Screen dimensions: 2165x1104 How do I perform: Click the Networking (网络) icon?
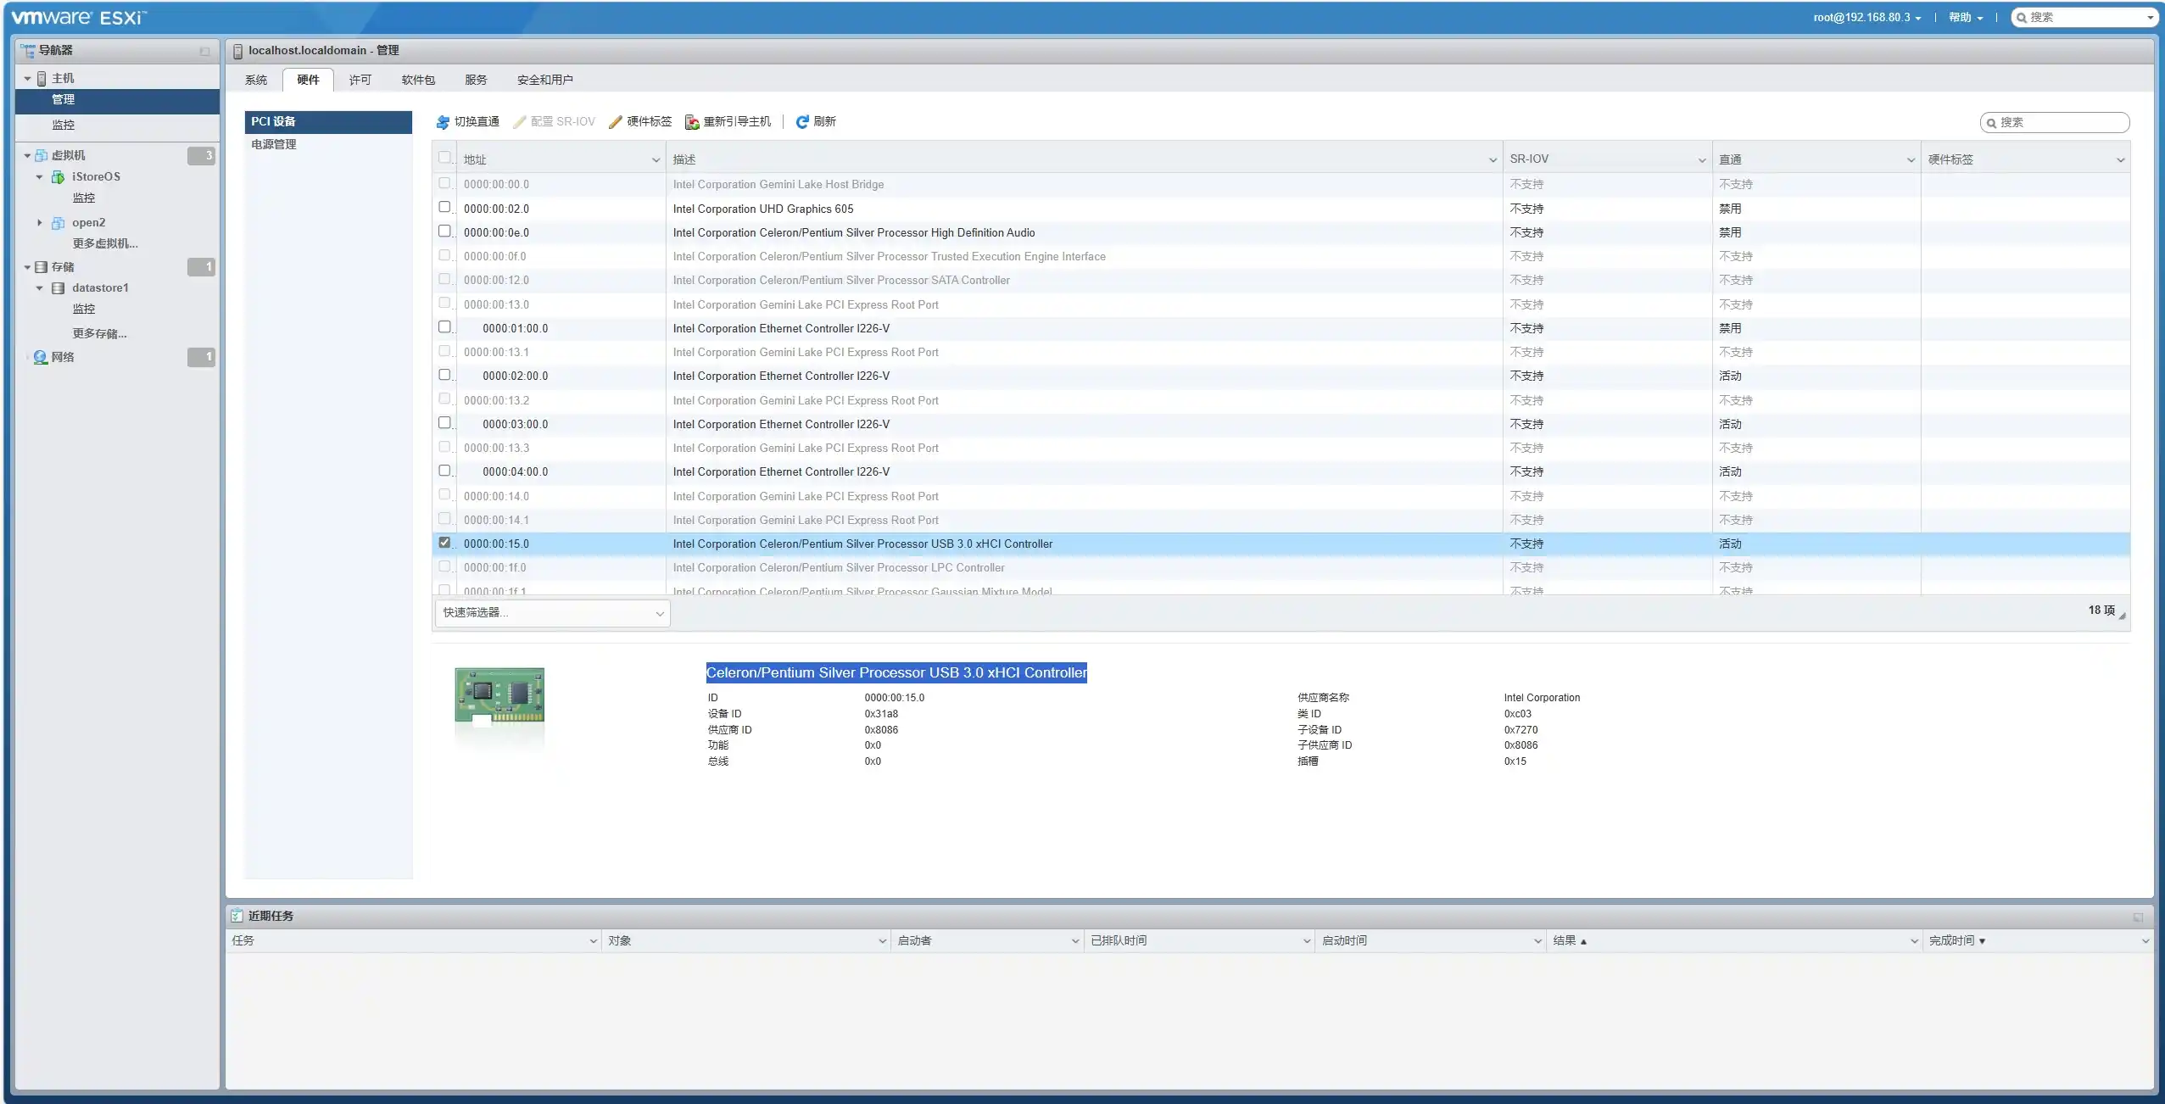tap(40, 357)
